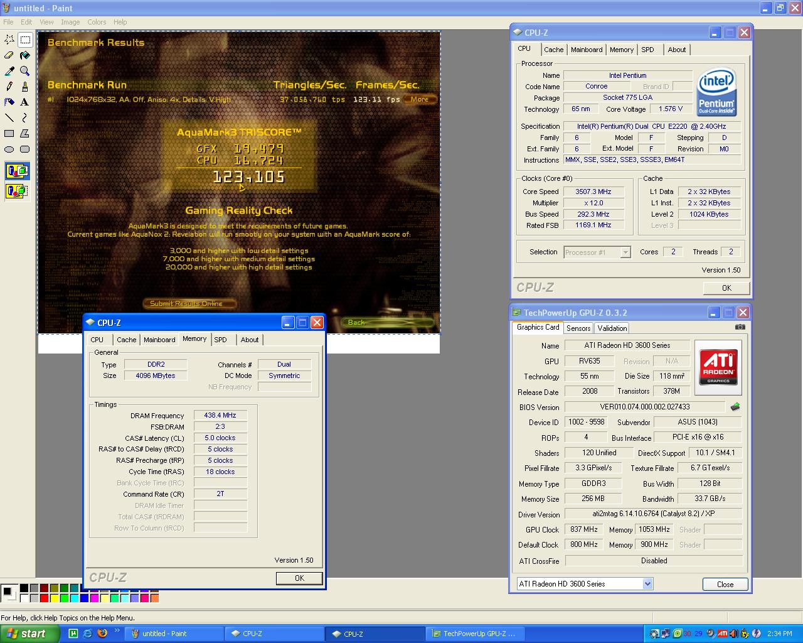Screen dimensions: 803x643
Task: Select the Free-Form Select tool in Paint
Action: pyautogui.click(x=9, y=40)
